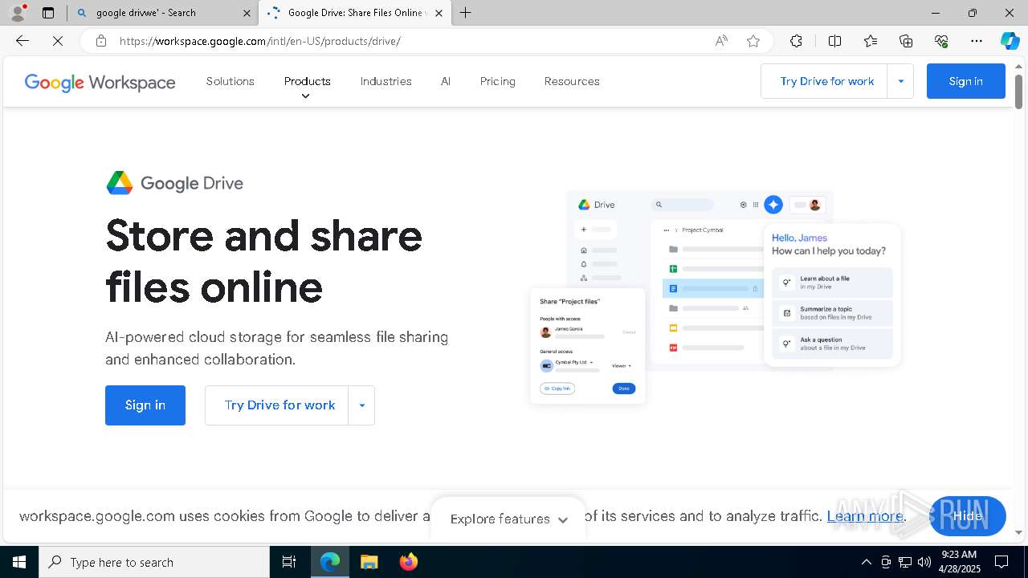The width and height of the screenshot is (1028, 578).
Task: Click the Drive product preview image
Action: tap(715, 297)
